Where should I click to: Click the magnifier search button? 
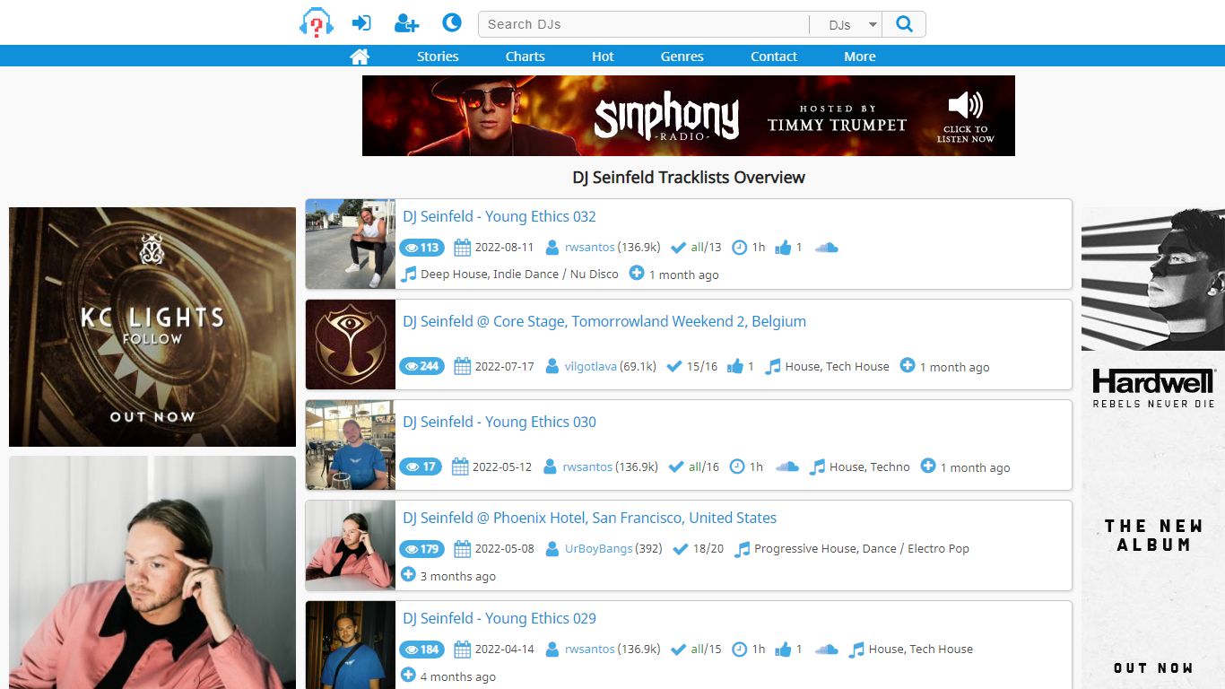click(x=904, y=24)
